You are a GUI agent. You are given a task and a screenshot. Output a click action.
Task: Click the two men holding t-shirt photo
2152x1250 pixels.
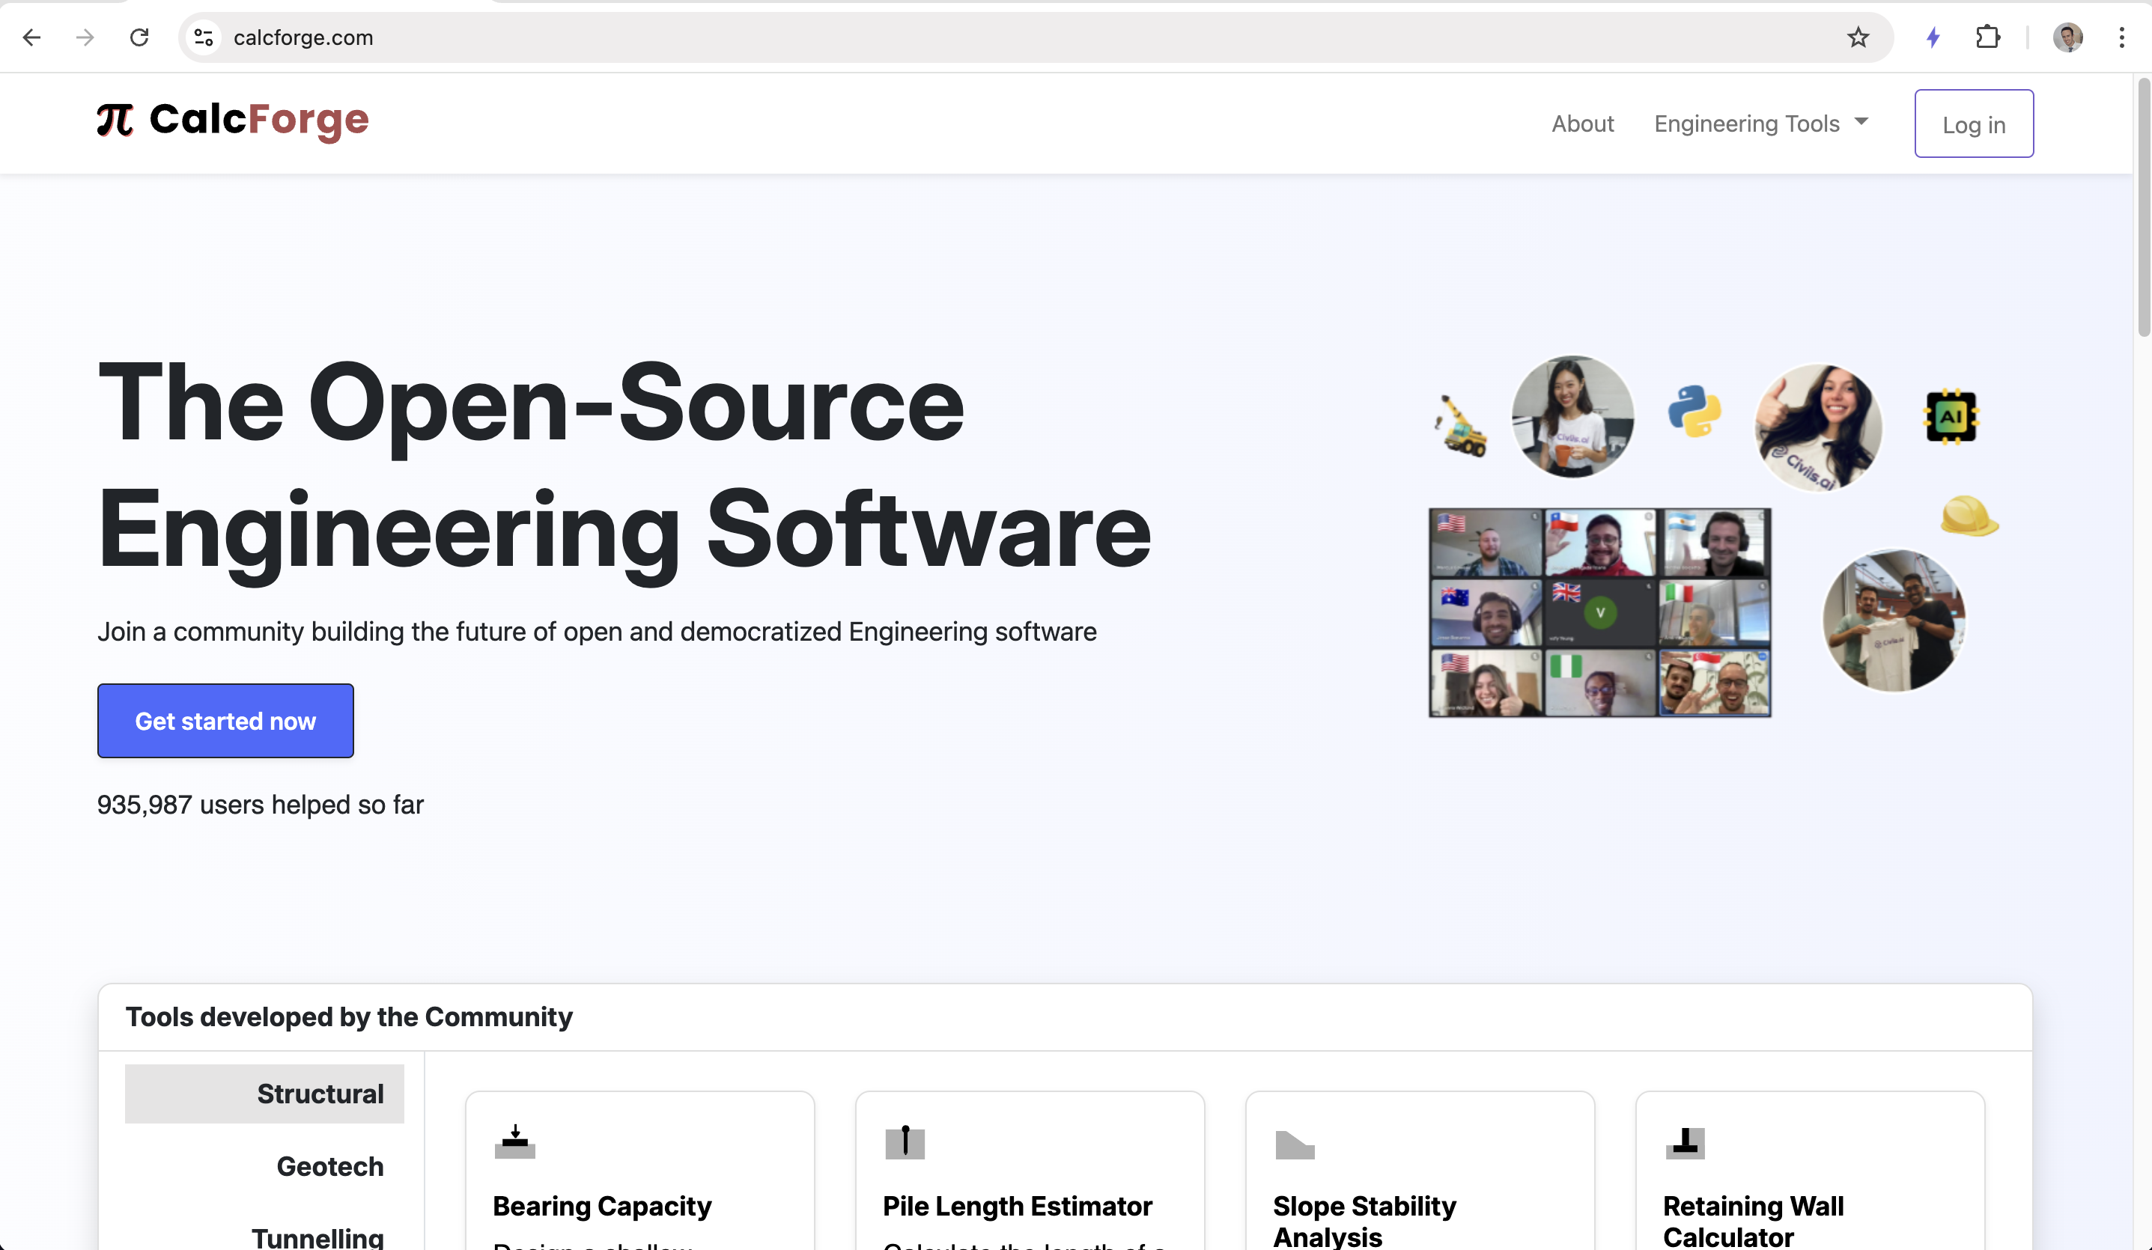pos(1893,621)
